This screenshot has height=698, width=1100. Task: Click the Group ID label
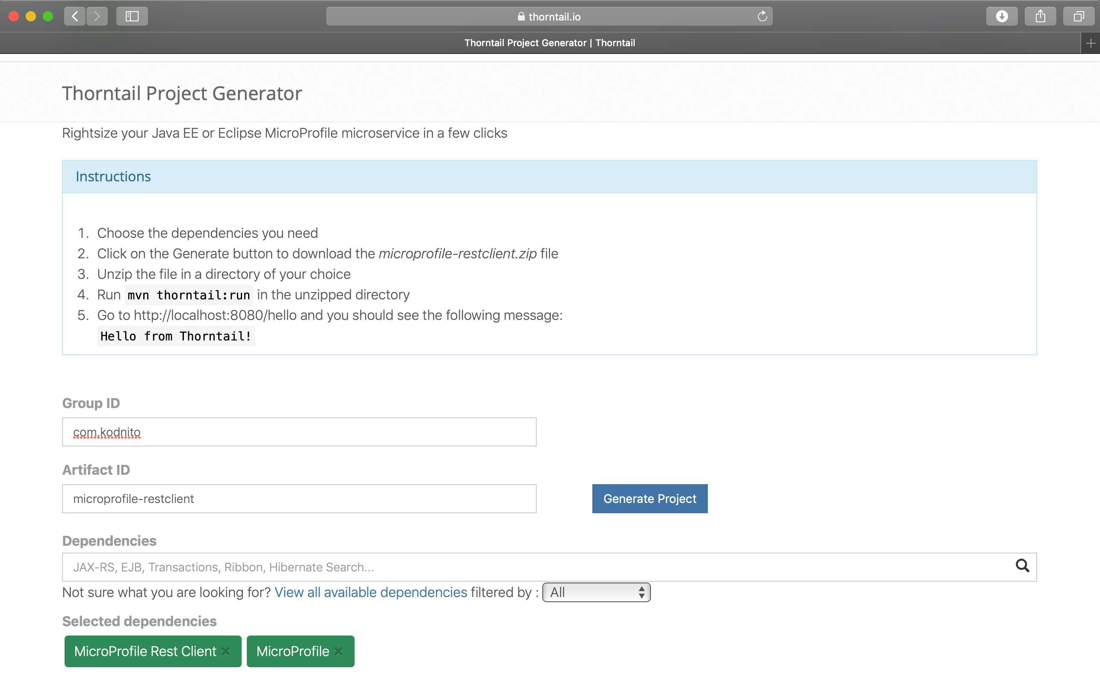(91, 403)
